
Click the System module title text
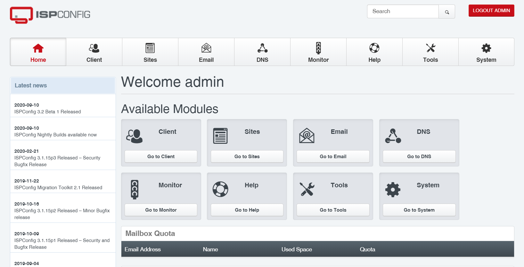(x=428, y=185)
